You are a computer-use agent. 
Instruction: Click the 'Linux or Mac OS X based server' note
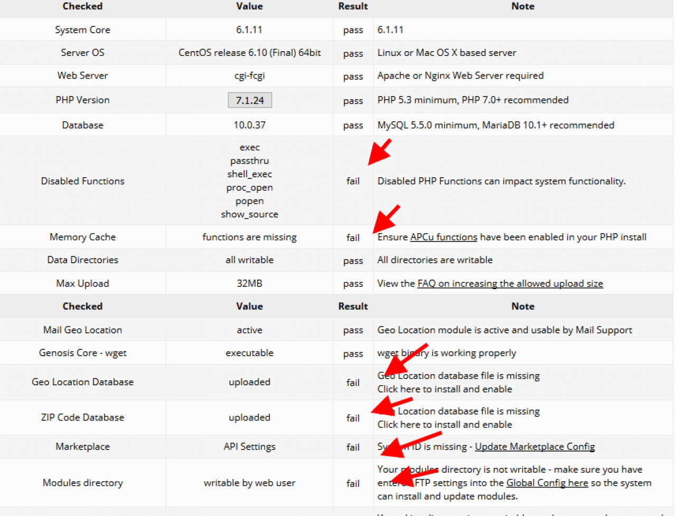(x=447, y=52)
